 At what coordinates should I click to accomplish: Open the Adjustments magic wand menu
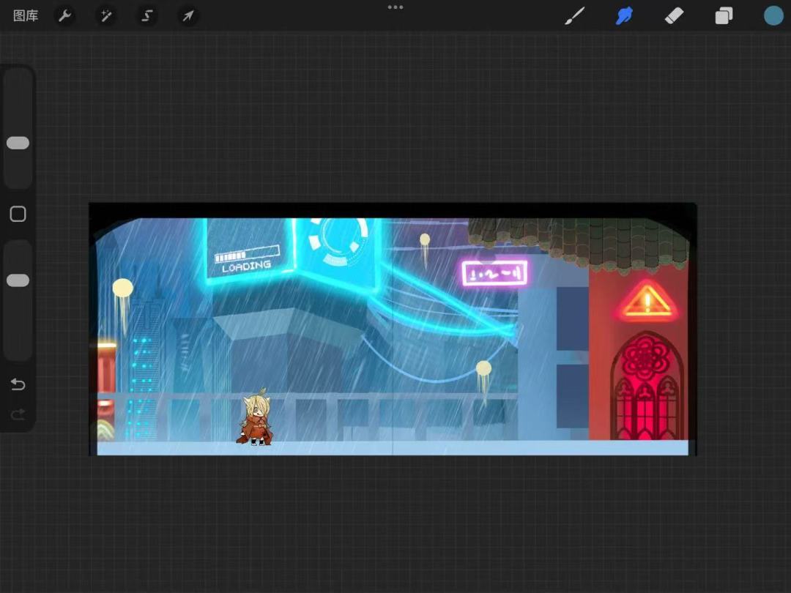(106, 15)
